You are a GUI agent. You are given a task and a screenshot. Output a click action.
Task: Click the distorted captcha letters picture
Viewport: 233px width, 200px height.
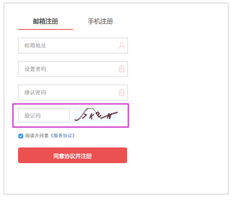click(x=96, y=115)
